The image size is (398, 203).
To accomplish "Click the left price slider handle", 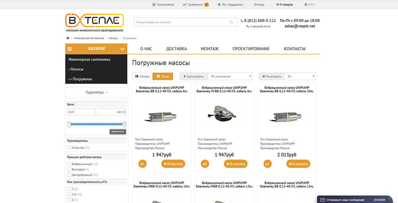I will [69, 124].
